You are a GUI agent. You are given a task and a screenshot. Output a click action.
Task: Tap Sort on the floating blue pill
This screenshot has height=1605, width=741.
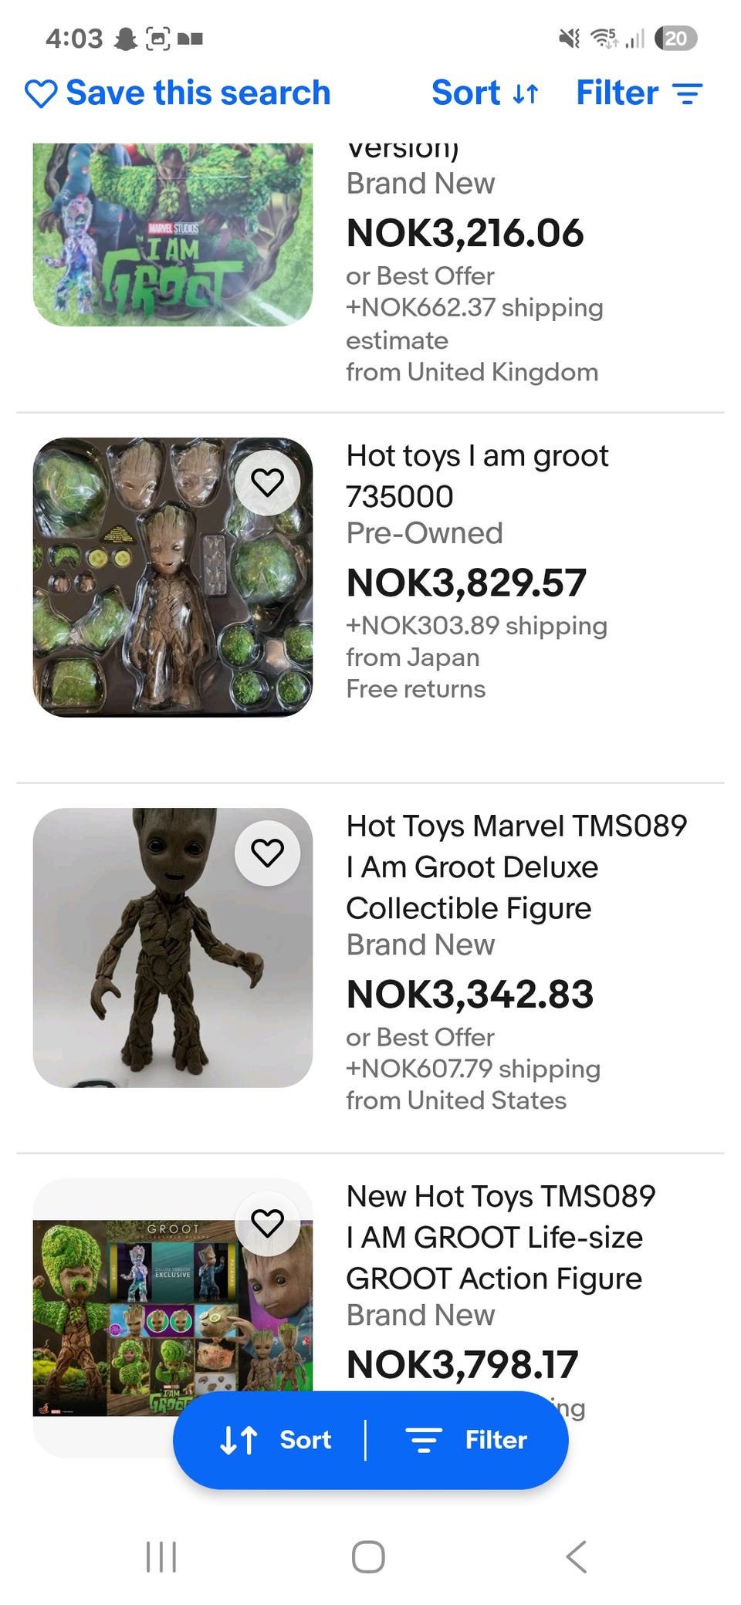(276, 1440)
